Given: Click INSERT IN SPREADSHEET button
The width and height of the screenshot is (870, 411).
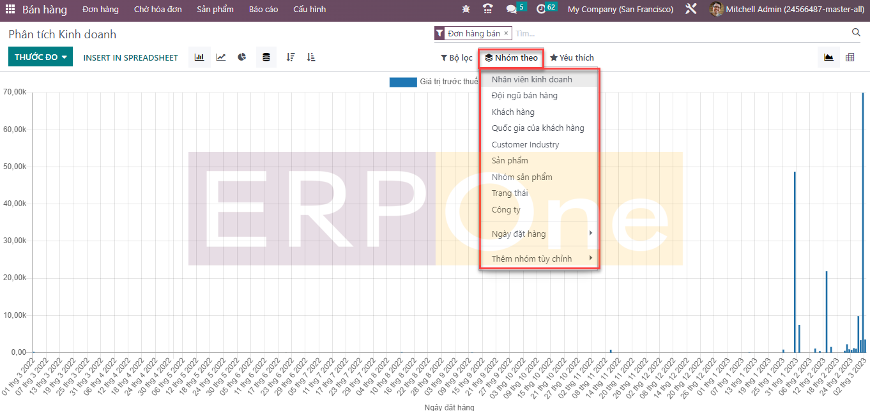Looking at the screenshot, I should point(130,57).
